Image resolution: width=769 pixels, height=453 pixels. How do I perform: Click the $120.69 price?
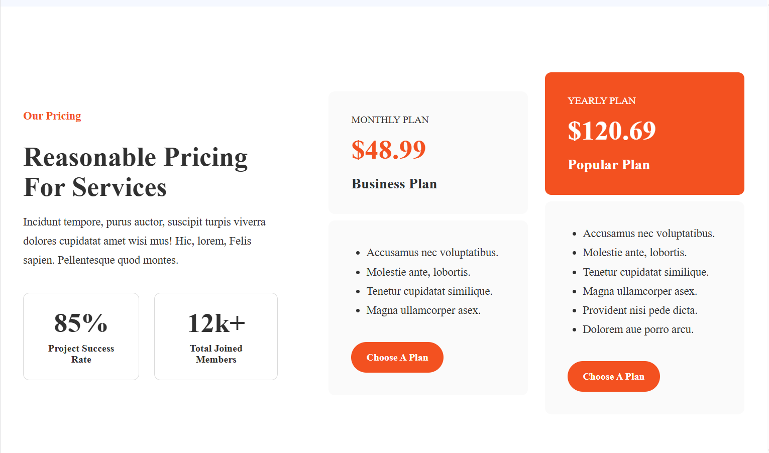[x=612, y=131]
